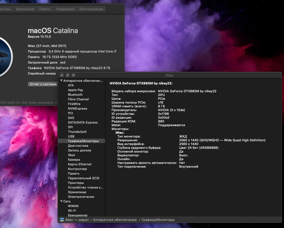
Task: Open the Память tab in About window
Action: (45, 9)
